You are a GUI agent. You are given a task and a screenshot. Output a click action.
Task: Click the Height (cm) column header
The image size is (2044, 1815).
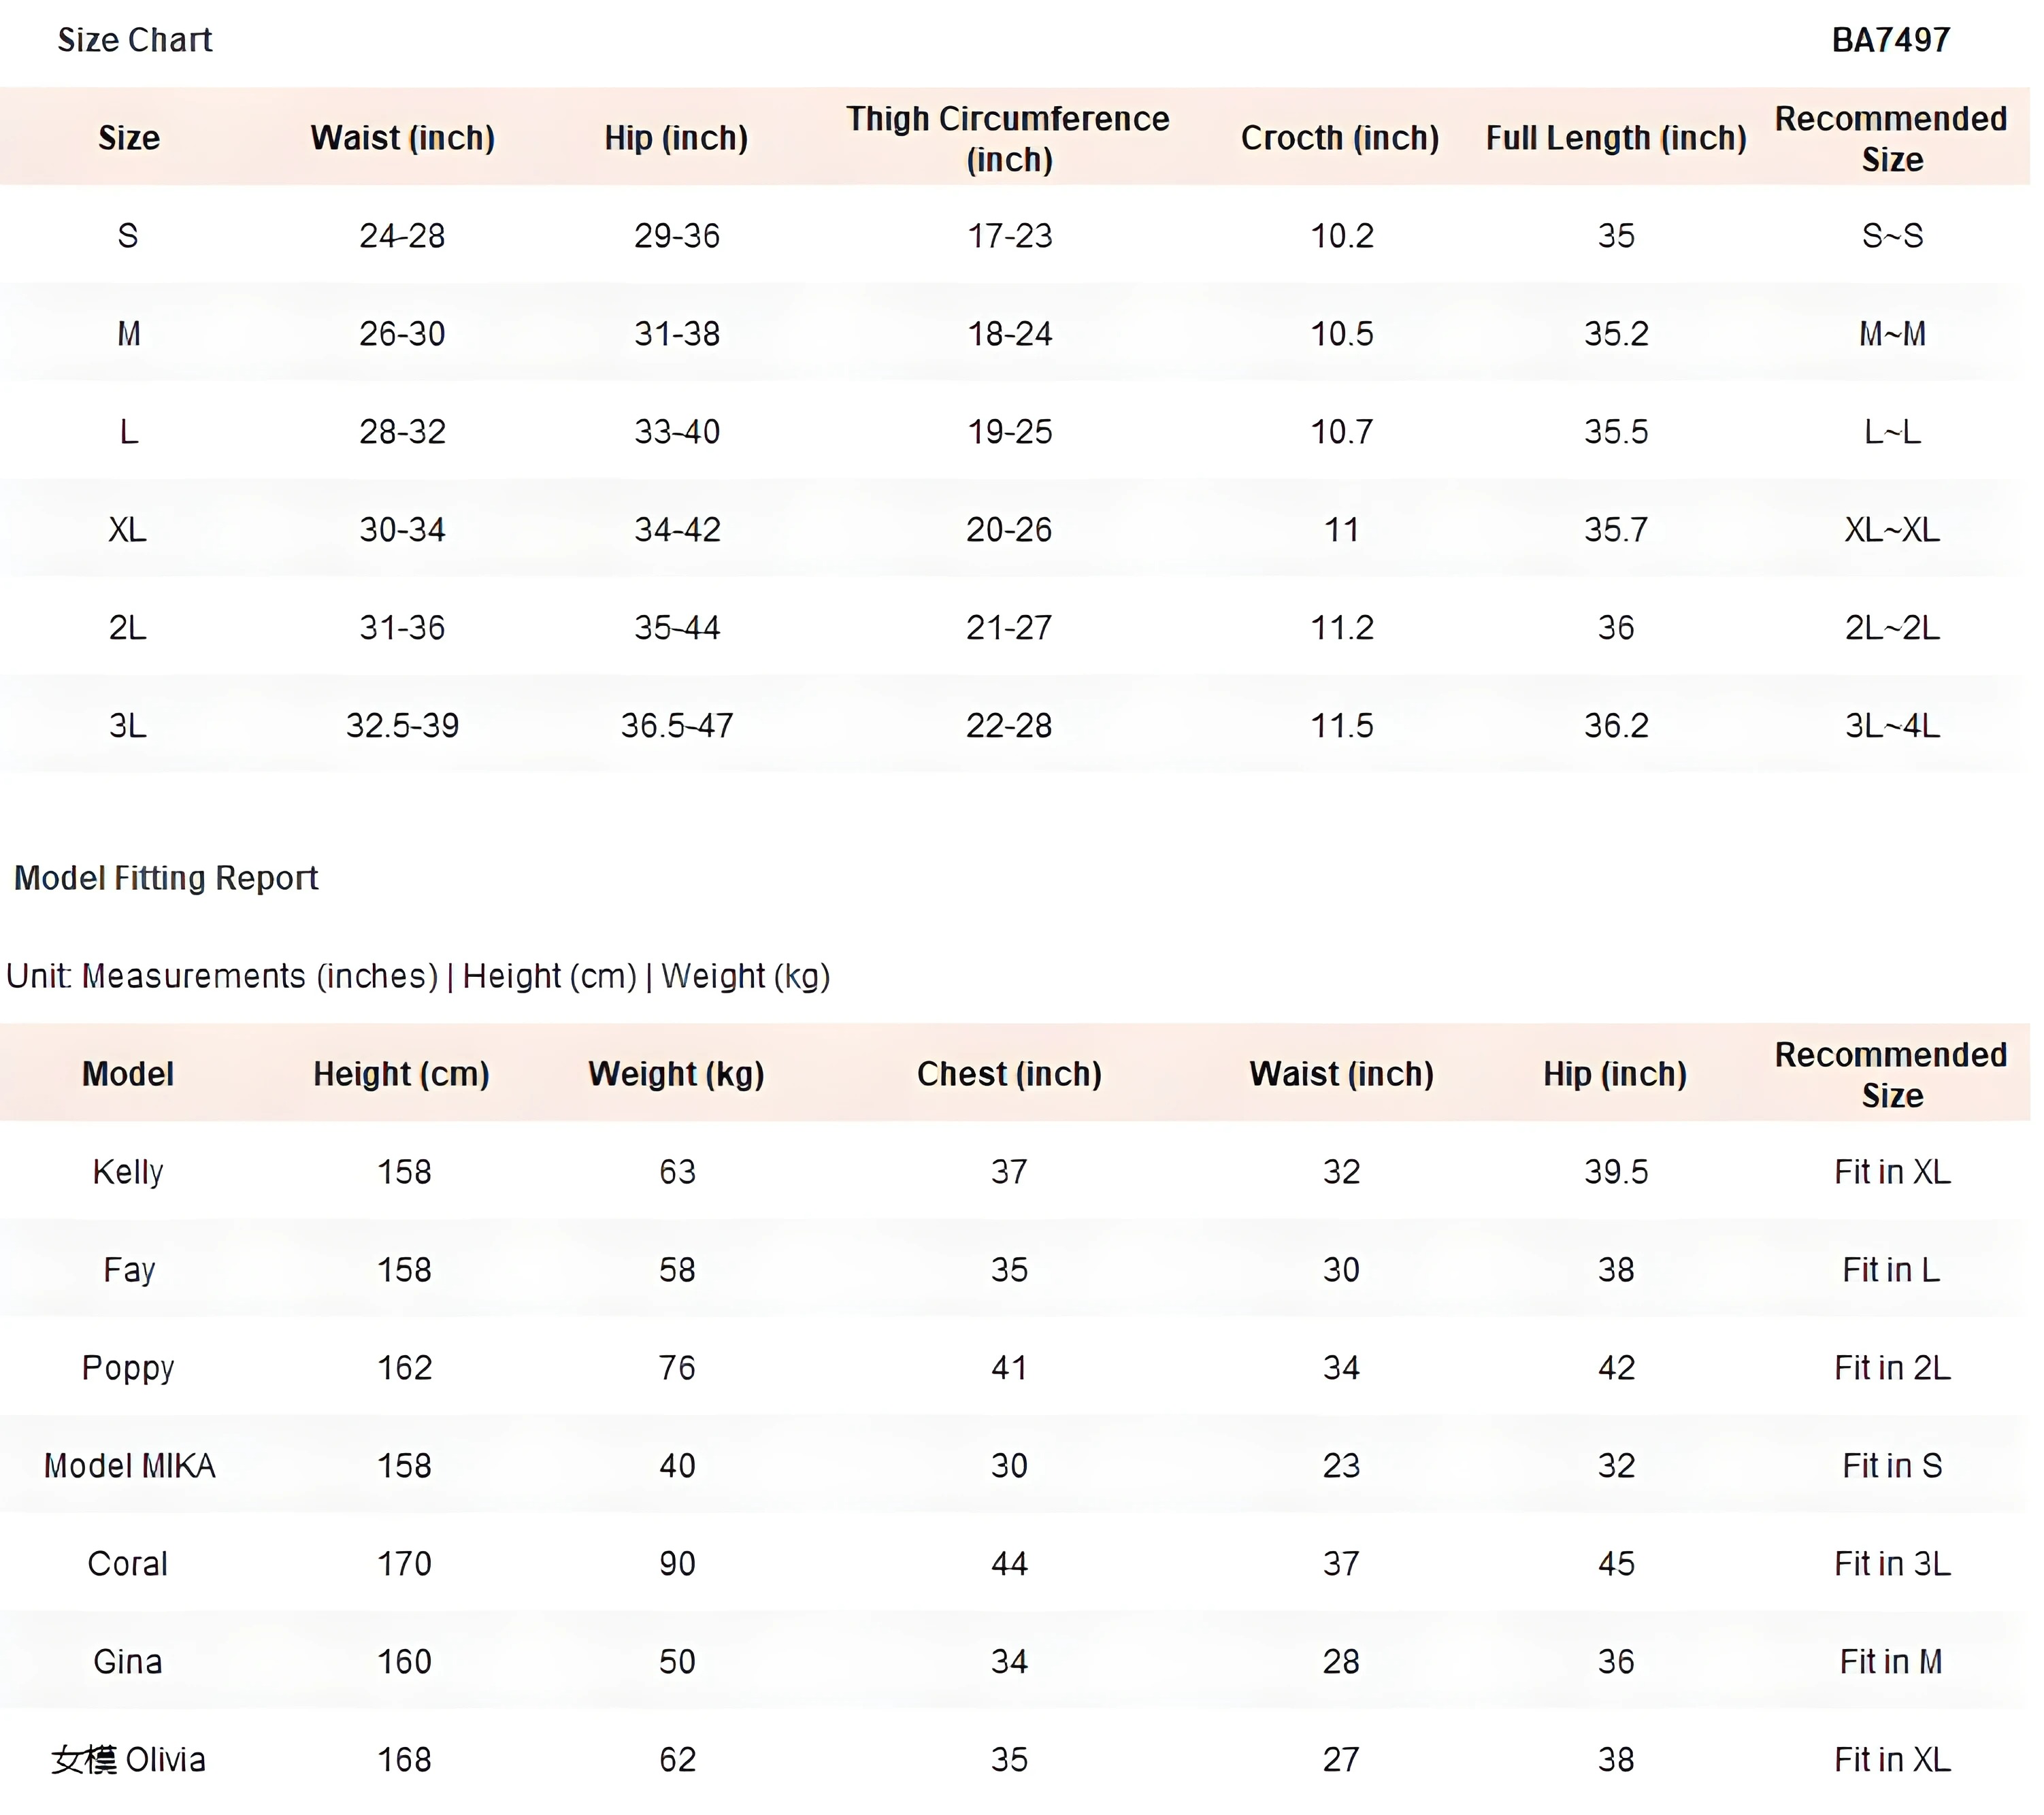(x=402, y=1074)
